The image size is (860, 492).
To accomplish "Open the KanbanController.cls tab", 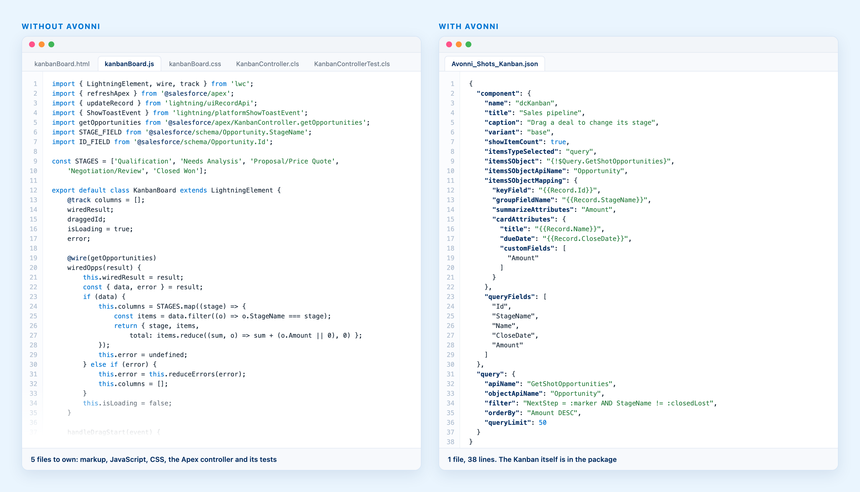I will (267, 64).
